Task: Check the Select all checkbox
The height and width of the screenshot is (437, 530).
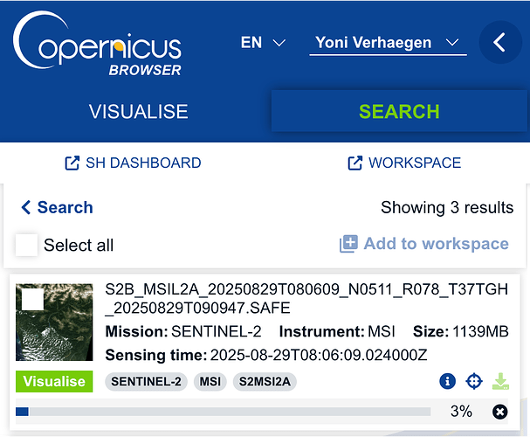Action: point(27,245)
